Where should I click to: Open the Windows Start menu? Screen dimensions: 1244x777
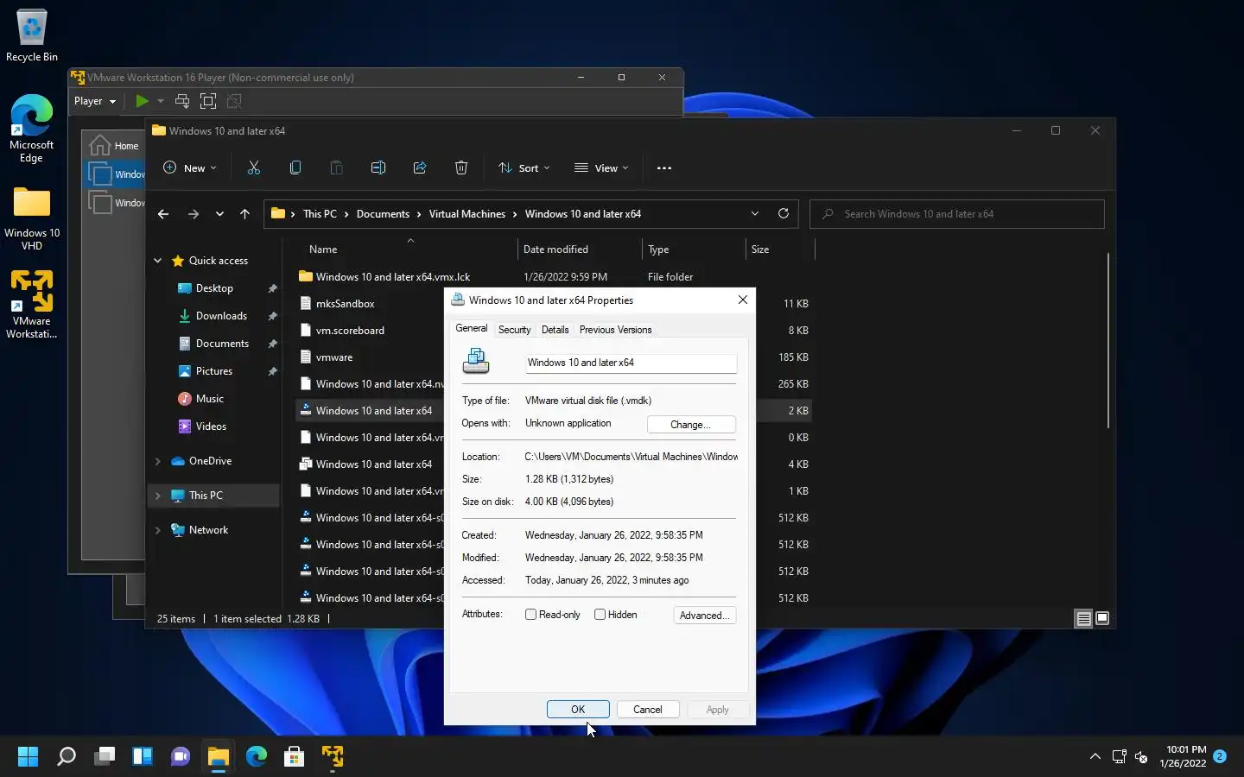[28, 757]
